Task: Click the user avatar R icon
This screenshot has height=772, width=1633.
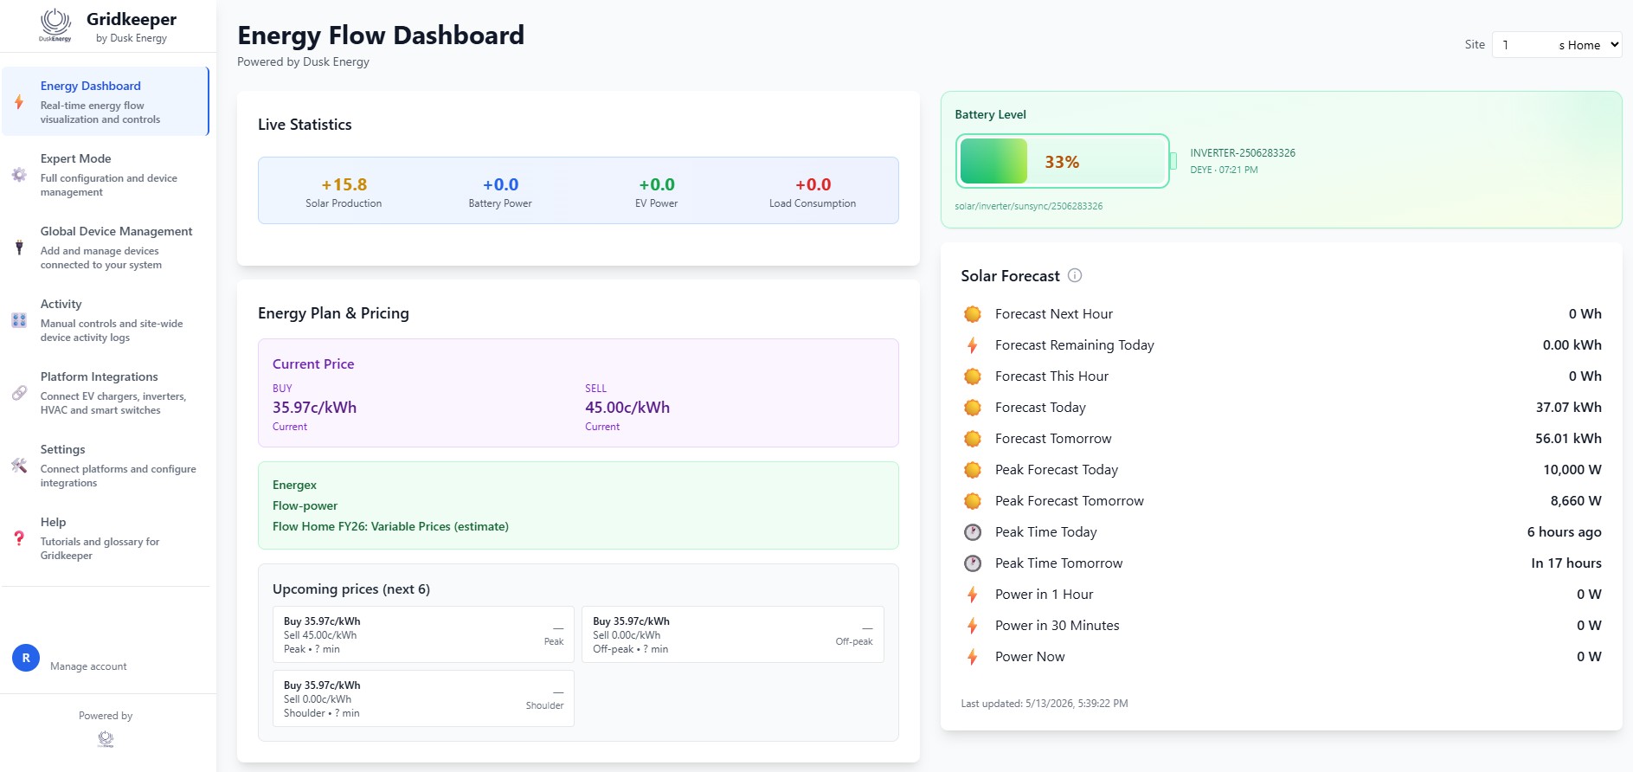Action: 26,658
